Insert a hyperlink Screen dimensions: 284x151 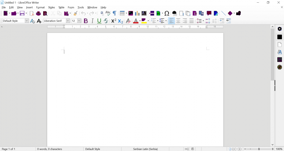point(174,13)
